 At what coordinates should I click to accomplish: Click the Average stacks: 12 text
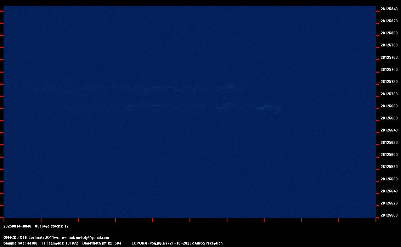click(51, 226)
